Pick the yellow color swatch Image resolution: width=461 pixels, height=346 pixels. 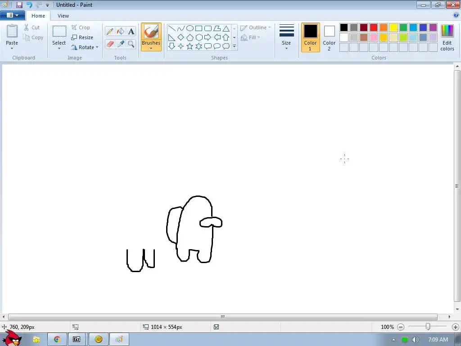pos(393,27)
